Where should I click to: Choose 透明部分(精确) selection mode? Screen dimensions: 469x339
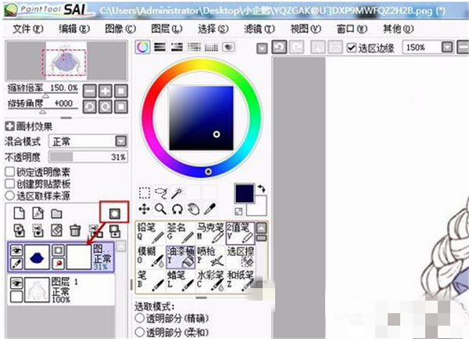tap(141, 319)
